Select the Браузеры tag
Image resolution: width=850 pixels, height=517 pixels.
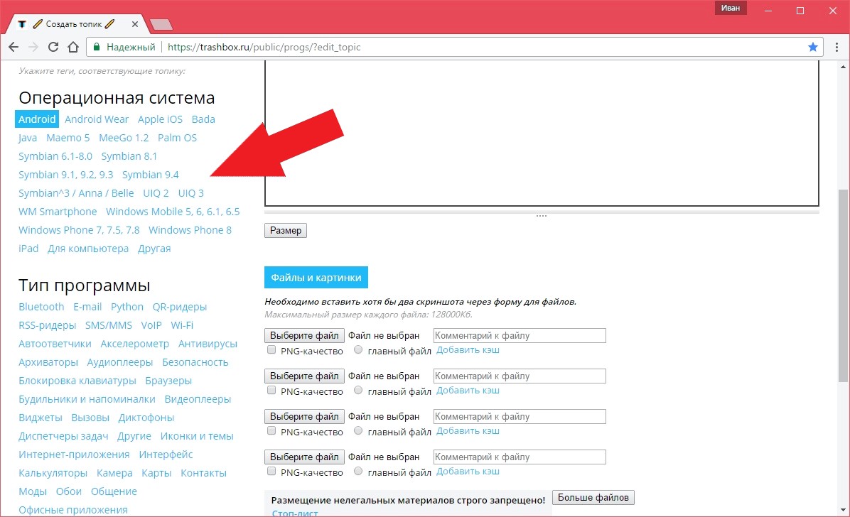point(168,381)
